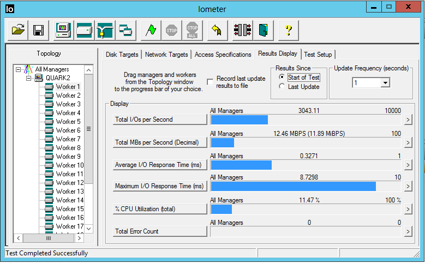Select Last Update radio button
Image resolution: width=425 pixels, height=263 pixels.
[282, 87]
